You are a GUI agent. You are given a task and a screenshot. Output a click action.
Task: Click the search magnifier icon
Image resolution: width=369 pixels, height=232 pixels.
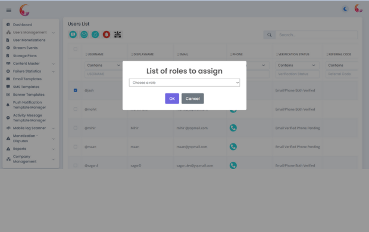270,35
